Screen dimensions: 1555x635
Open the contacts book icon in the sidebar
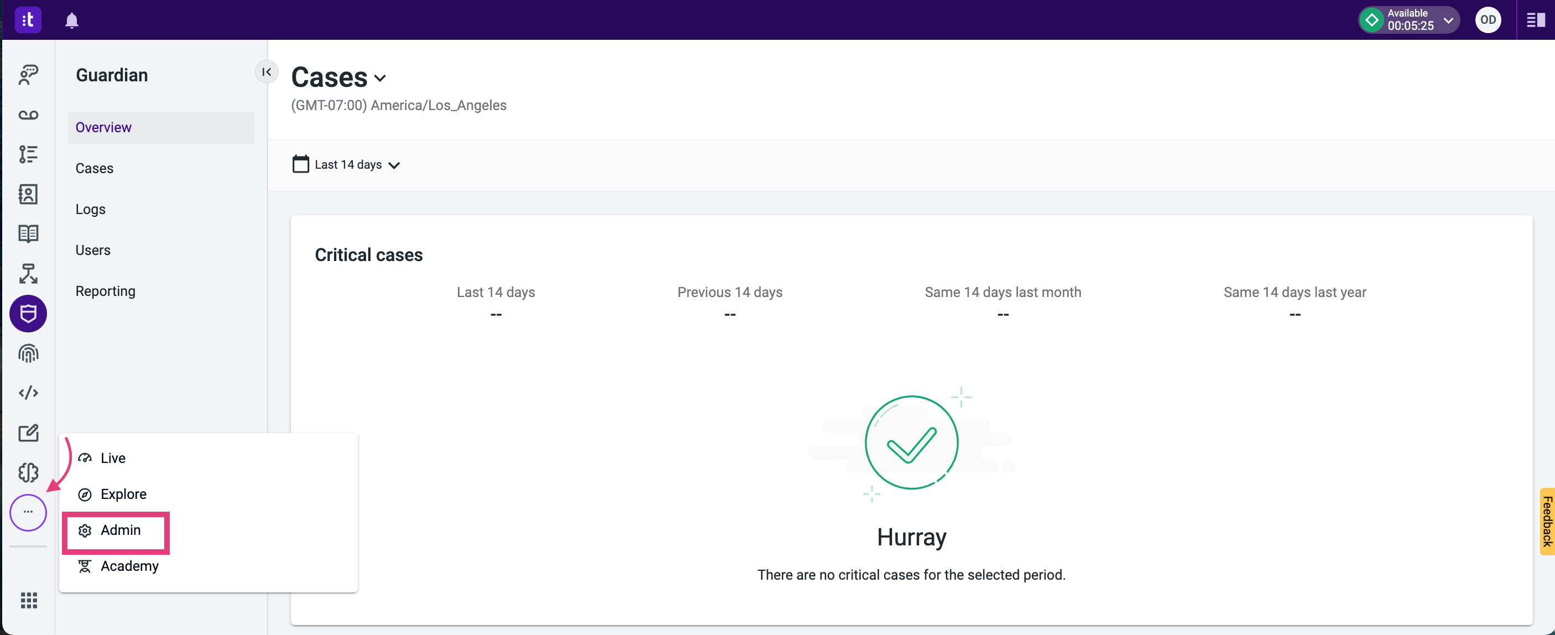point(28,194)
